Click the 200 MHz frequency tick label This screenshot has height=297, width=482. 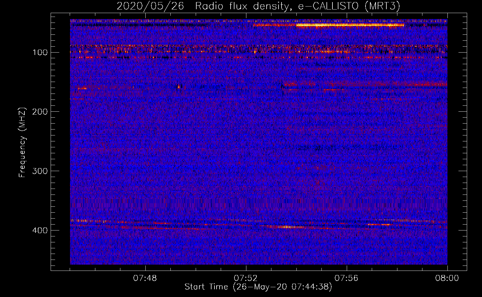[x=40, y=112]
